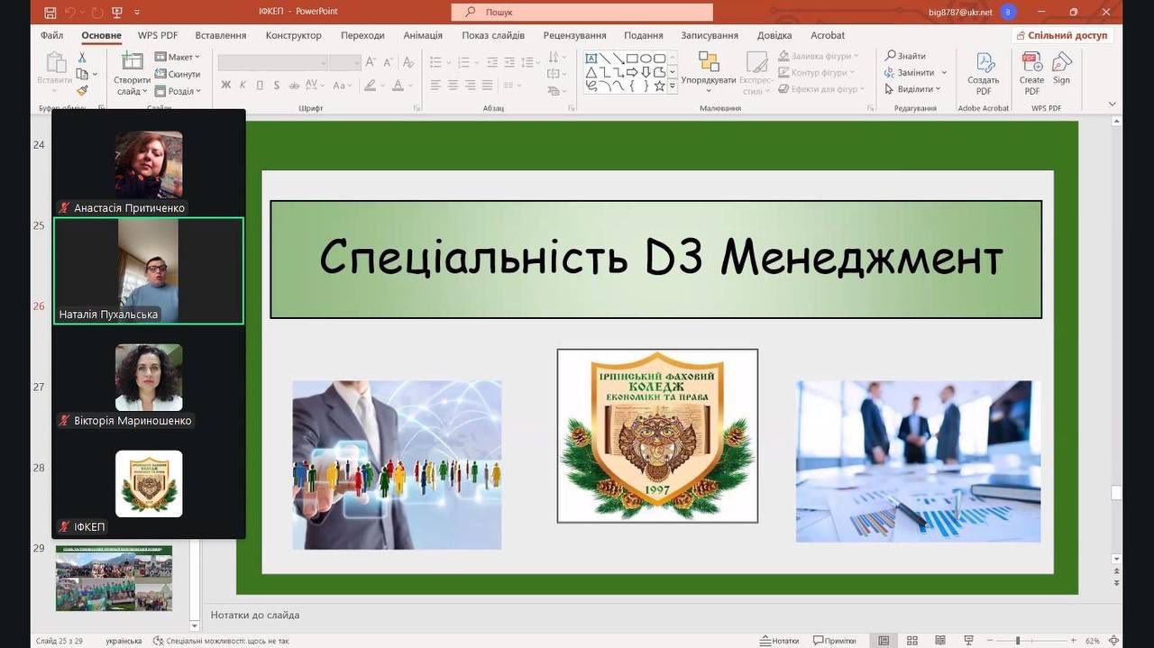Switch to the Показ слайдів tab
Image resolution: width=1154 pixels, height=648 pixels.
[493, 35]
